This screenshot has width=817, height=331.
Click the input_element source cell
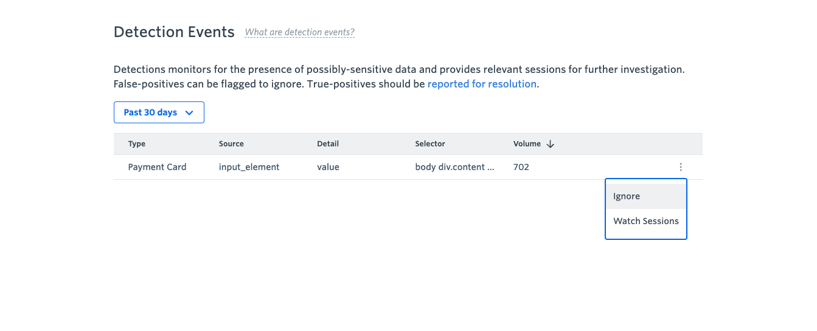[249, 167]
